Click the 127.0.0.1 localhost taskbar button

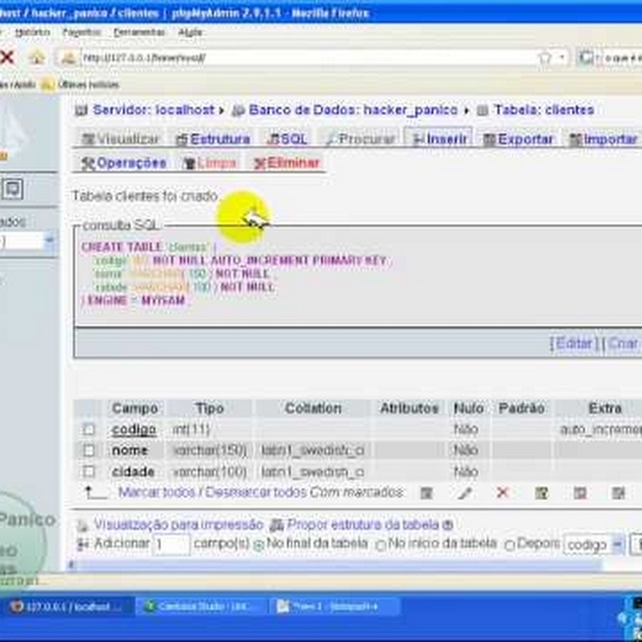pos(69,606)
